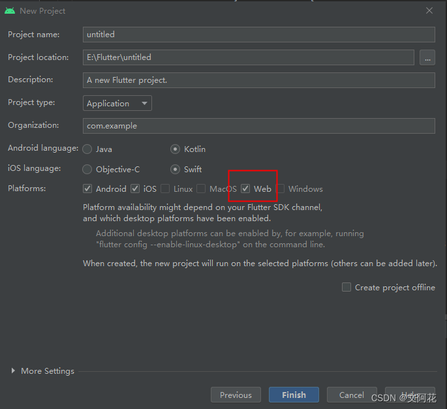The image size is (447, 409).
Task: Open the browse button for project location
Action: (427, 57)
